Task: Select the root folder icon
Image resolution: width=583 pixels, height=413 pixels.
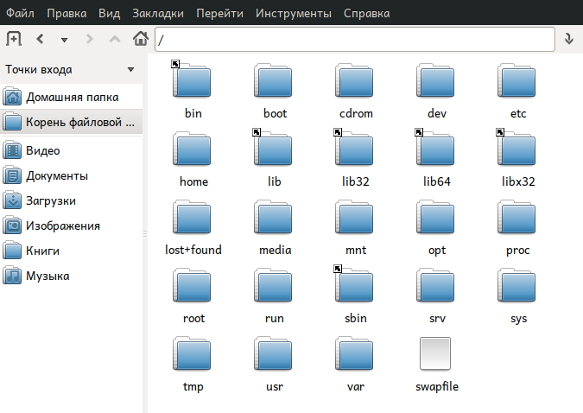Action: 192,285
